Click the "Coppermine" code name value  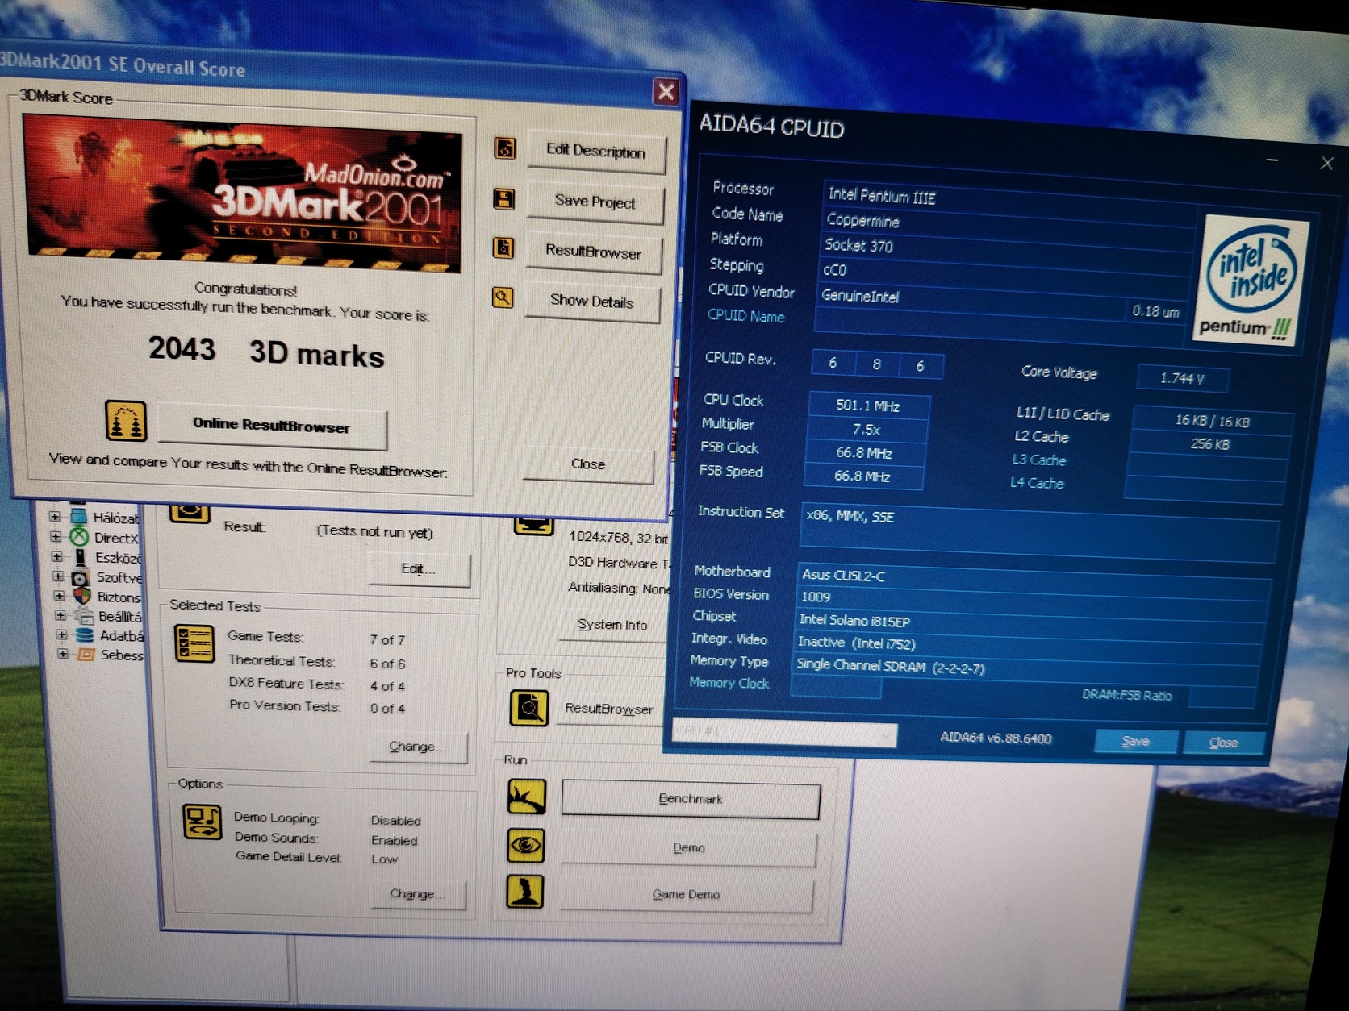[862, 220]
